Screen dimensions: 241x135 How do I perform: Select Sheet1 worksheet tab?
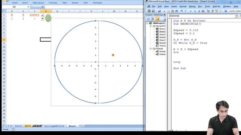click(x=72, y=126)
